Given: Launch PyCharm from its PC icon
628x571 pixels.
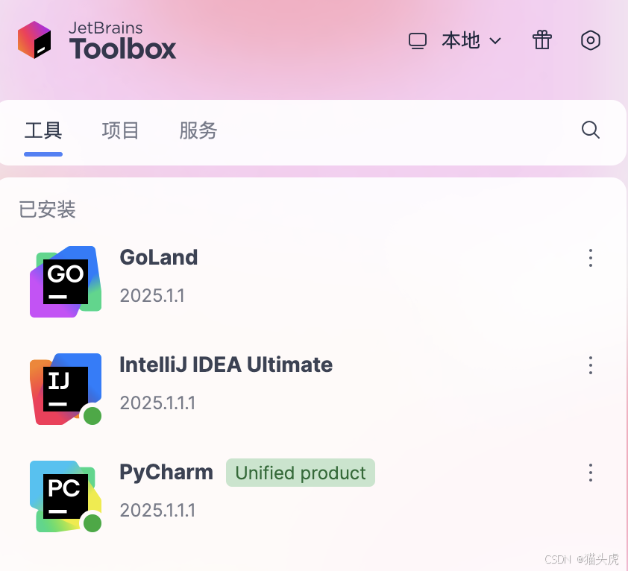Looking at the screenshot, I should 66,496.
